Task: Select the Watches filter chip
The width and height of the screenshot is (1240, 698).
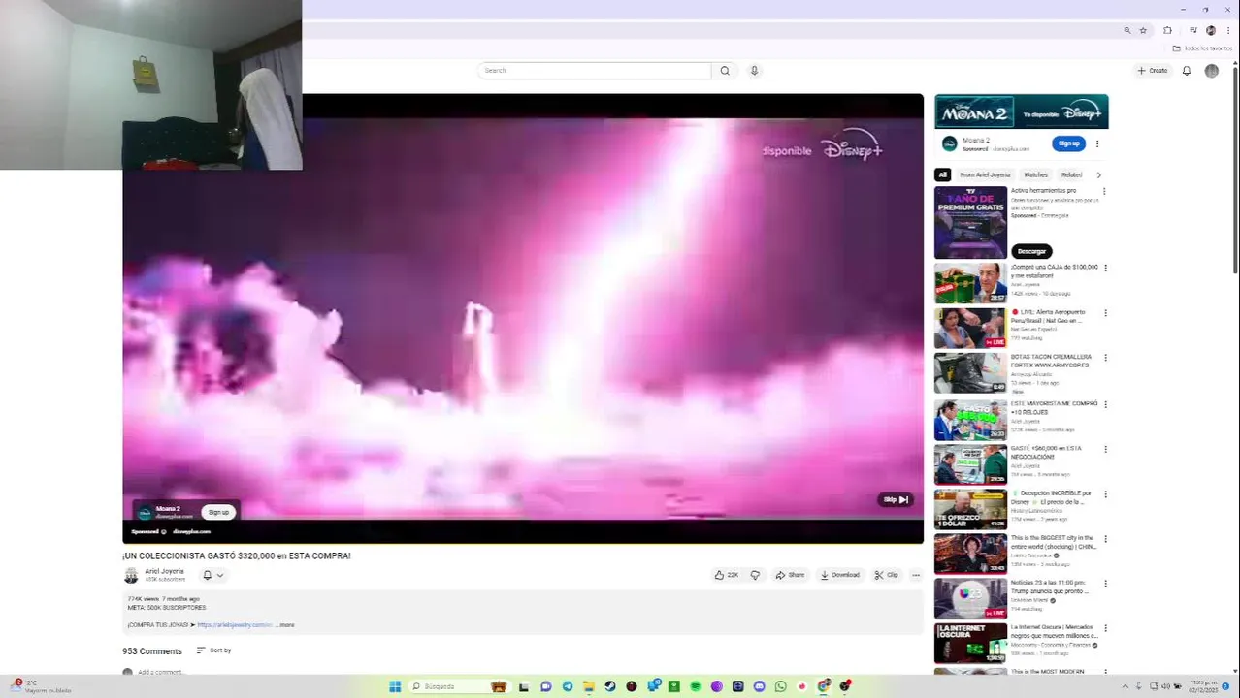Action: pos(1035,175)
